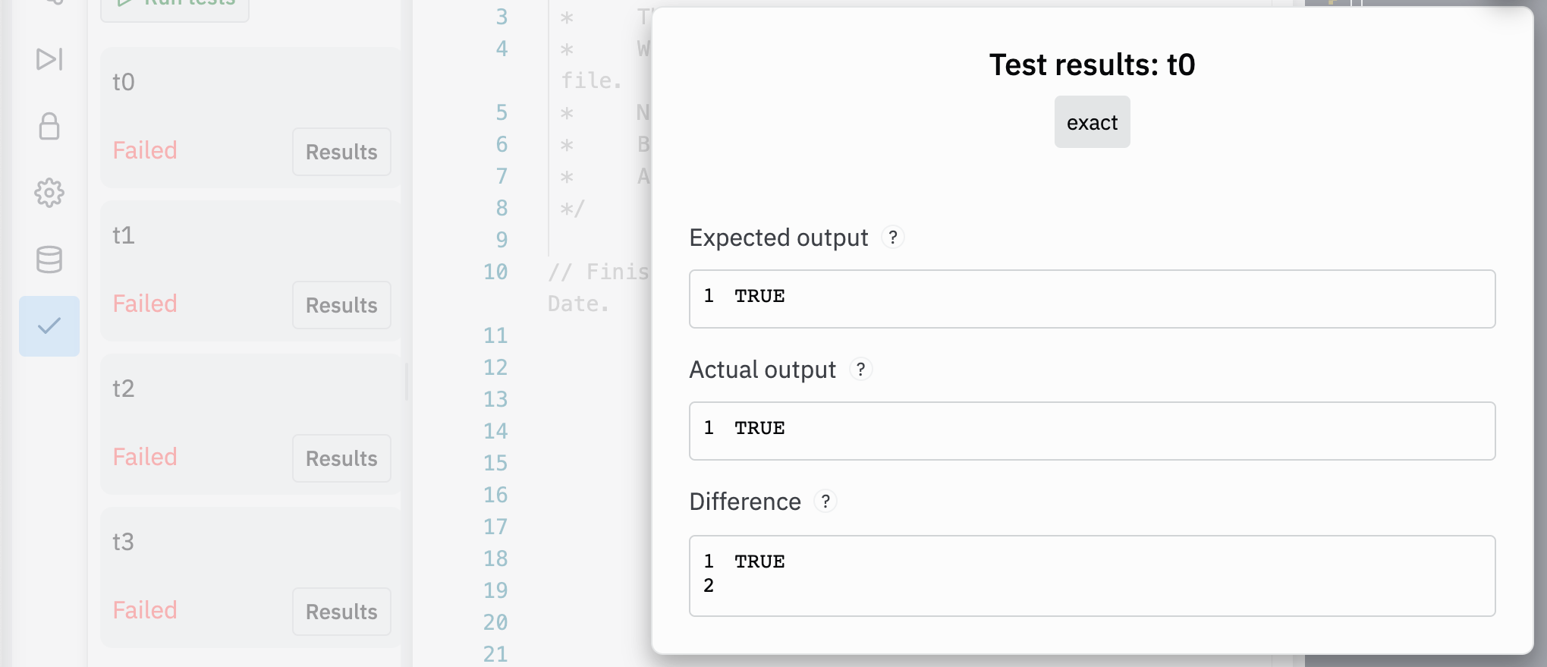This screenshot has width=1547, height=667.
Task: Open Results for test t1
Action: click(x=341, y=305)
